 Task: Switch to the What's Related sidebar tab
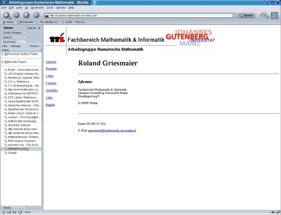tap(12, 33)
